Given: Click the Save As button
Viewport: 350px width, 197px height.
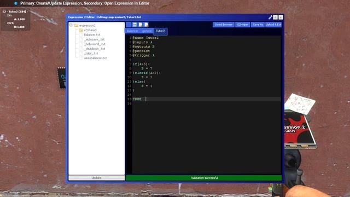Looking at the screenshot, I should coord(258,25).
